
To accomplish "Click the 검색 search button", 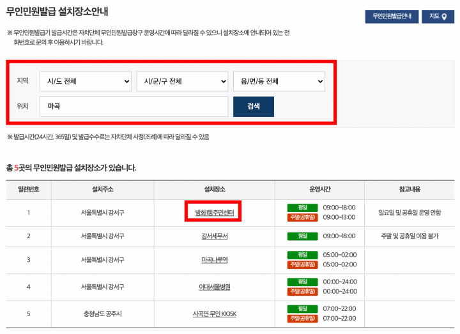I will click(x=254, y=107).
